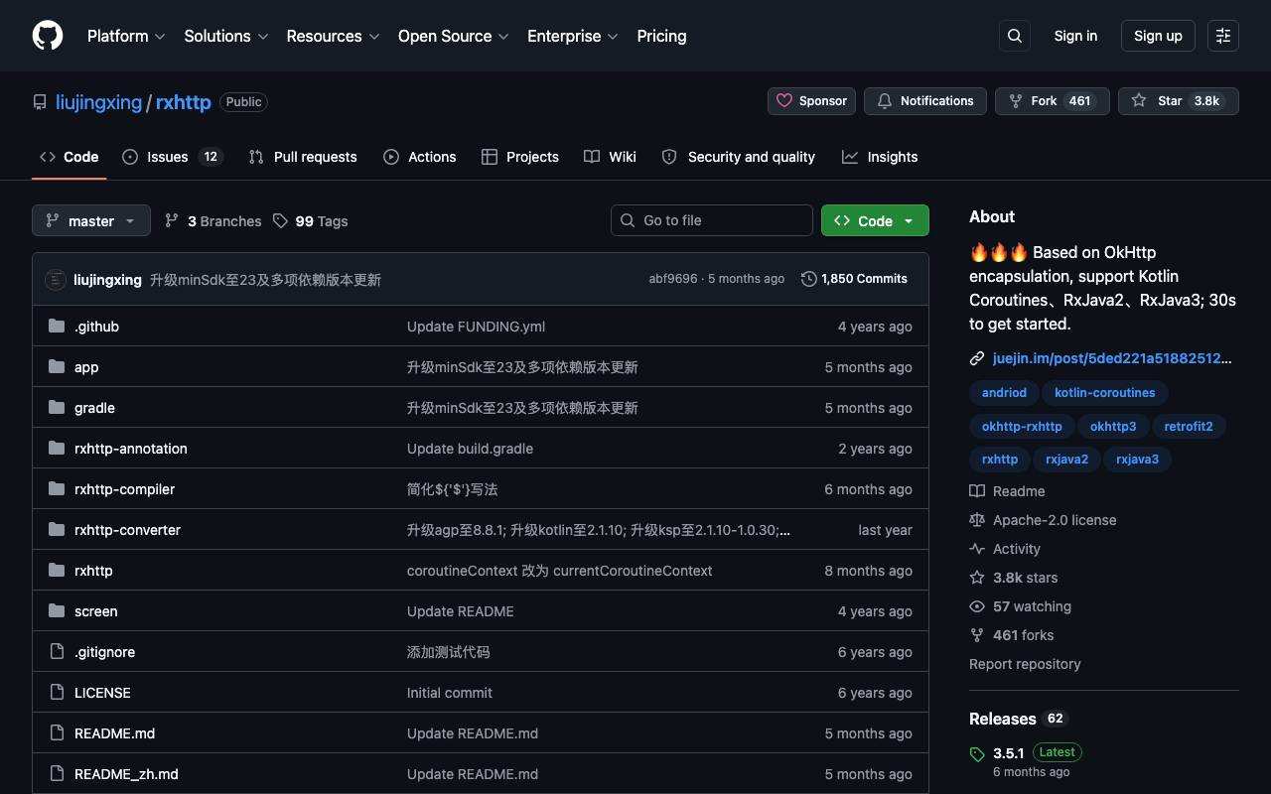The image size is (1271, 794).
Task: Click the screen folder icon
Action: click(57, 611)
